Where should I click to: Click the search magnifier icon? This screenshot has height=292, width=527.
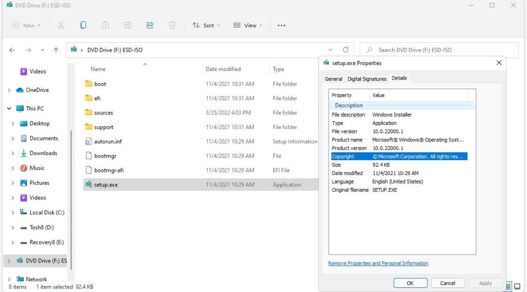point(370,50)
